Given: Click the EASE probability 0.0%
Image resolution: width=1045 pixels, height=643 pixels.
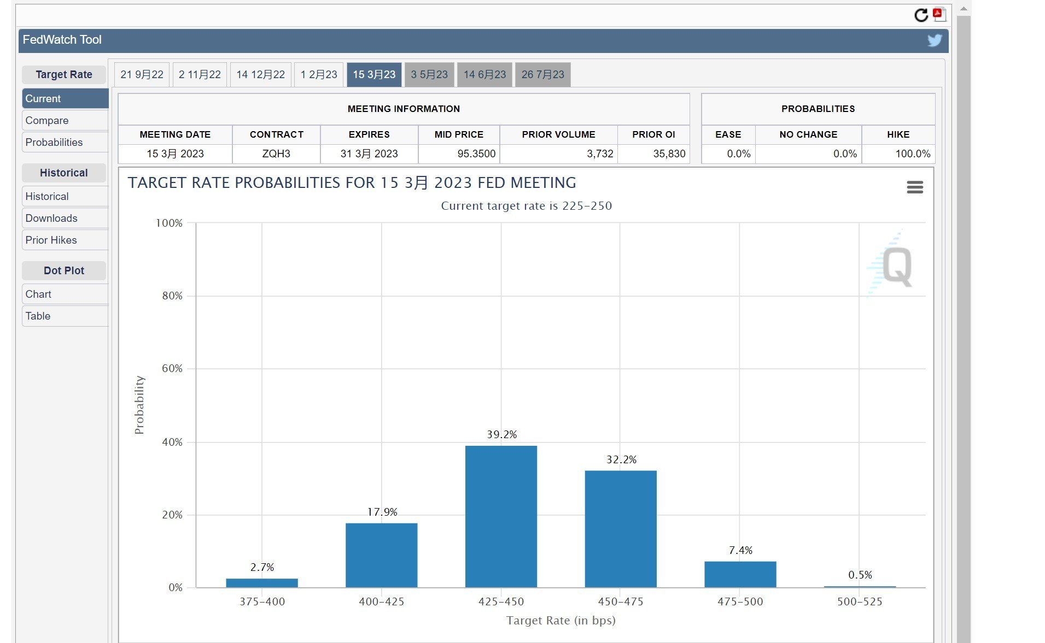Looking at the screenshot, I should pyautogui.click(x=739, y=154).
